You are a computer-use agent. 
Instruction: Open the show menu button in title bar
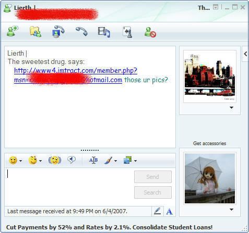tap(216, 7)
